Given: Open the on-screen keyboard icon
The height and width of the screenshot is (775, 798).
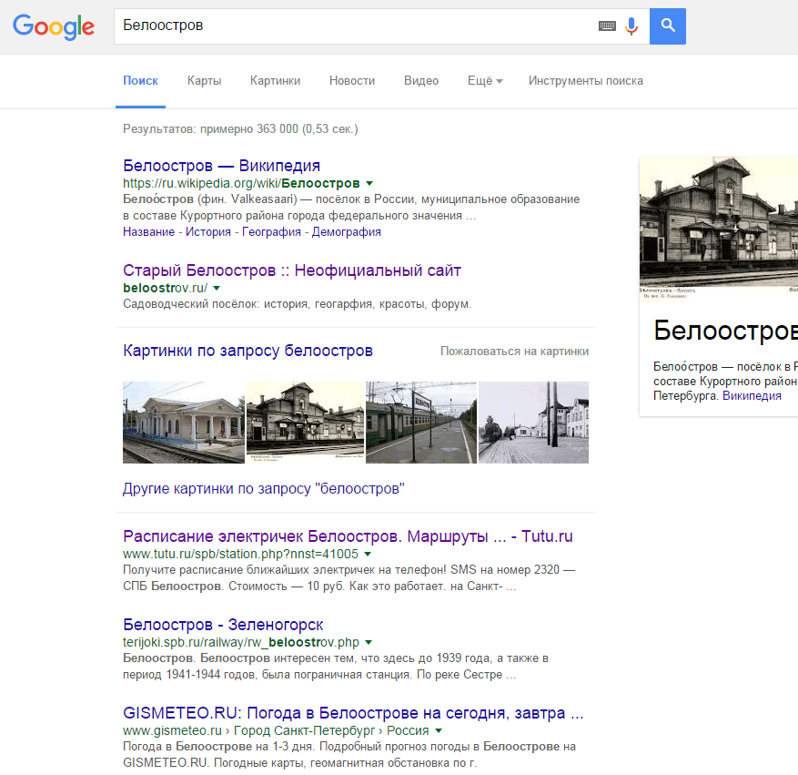Looking at the screenshot, I should tap(607, 26).
